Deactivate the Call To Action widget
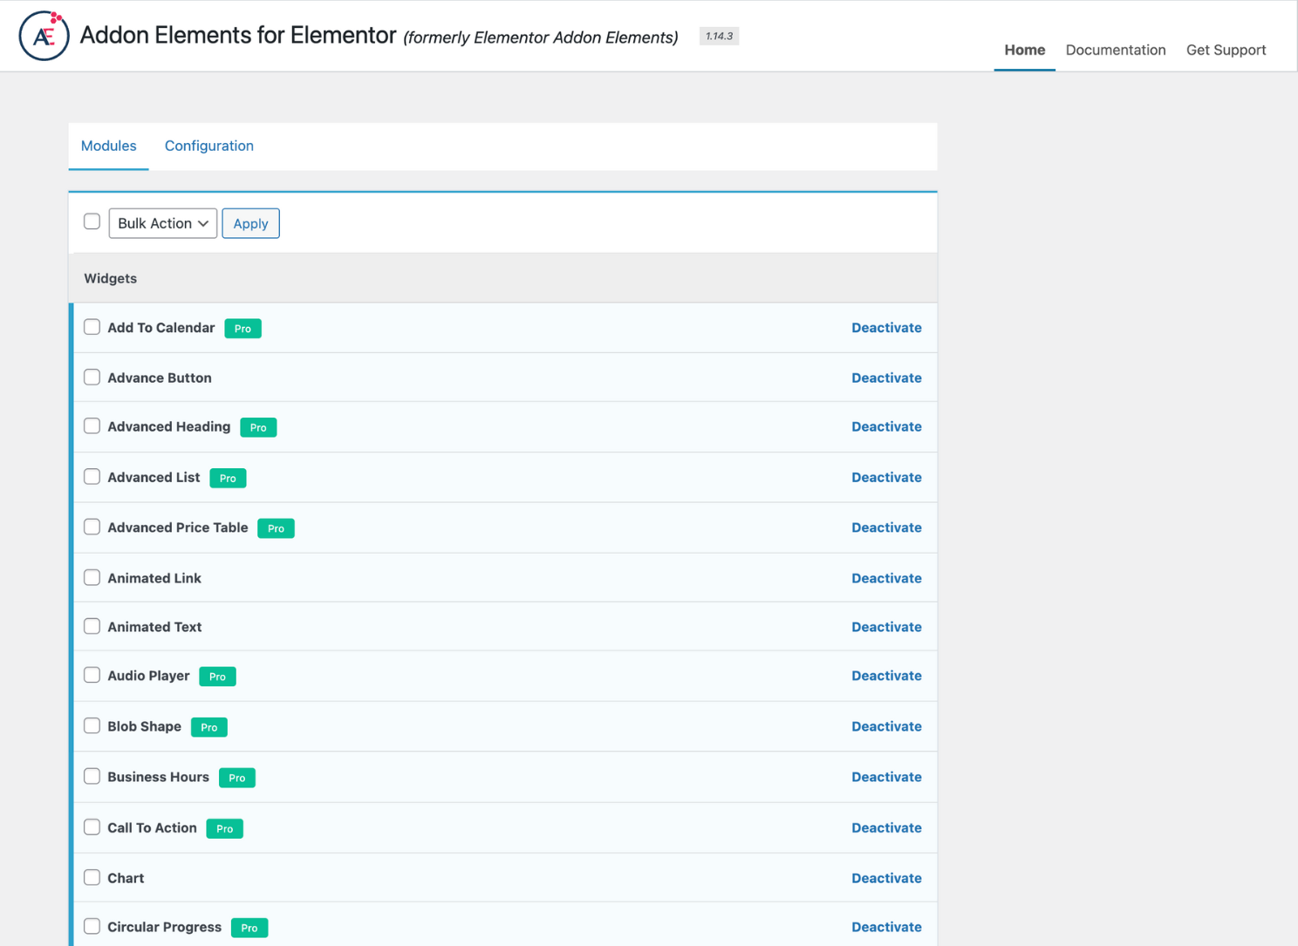This screenshot has height=946, width=1298. coord(886,827)
